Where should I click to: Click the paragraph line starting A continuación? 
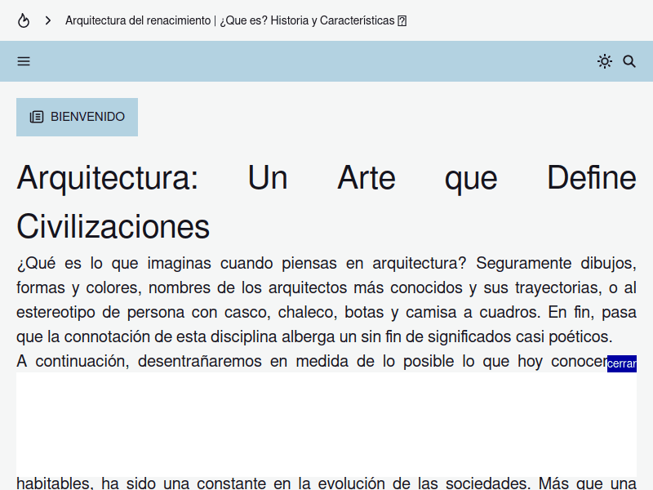coord(310,362)
